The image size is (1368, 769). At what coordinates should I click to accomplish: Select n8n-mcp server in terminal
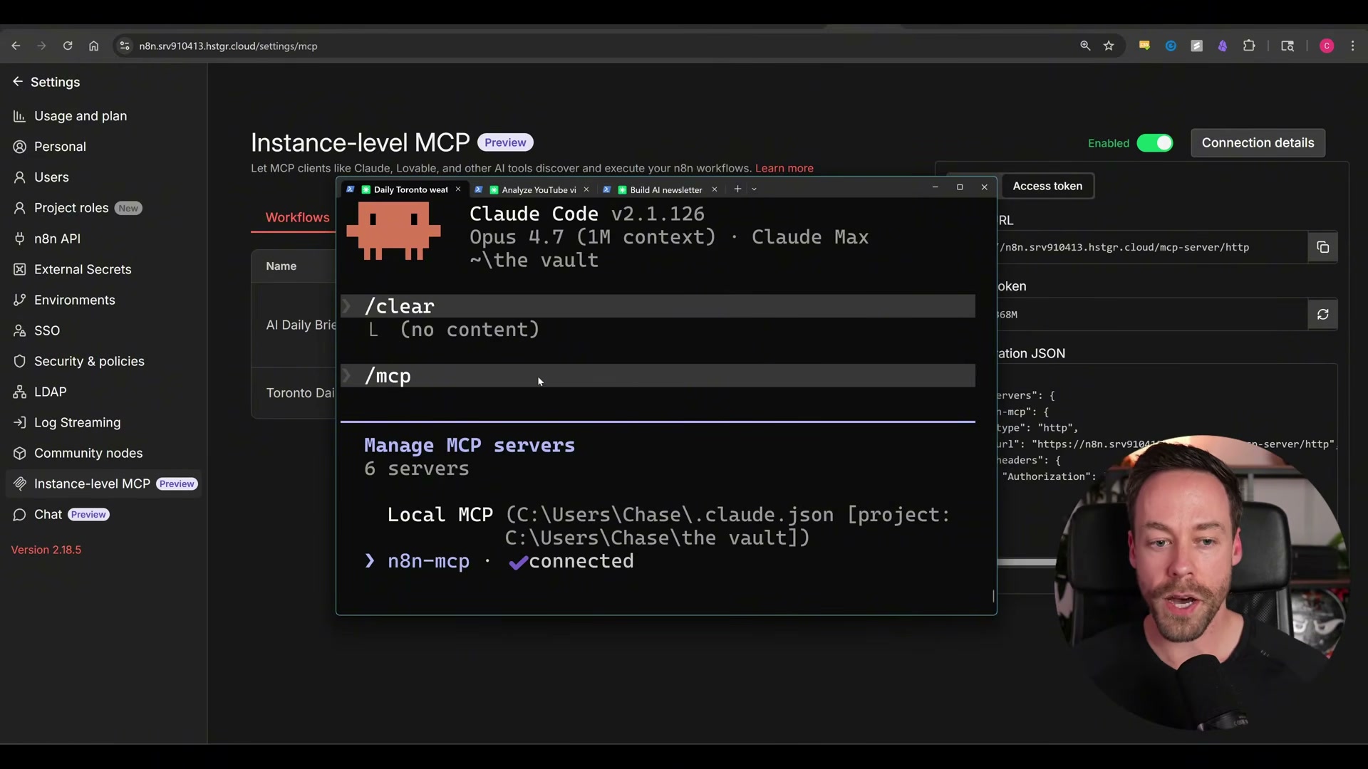coord(428,562)
